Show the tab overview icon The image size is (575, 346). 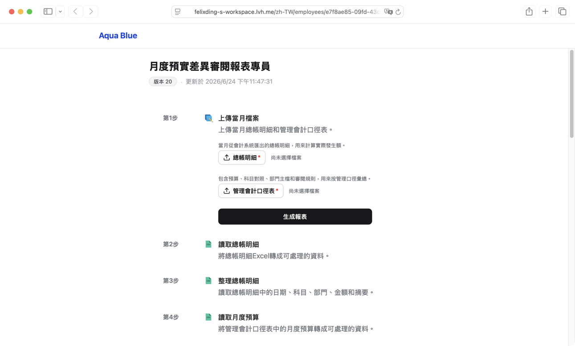point(562,12)
